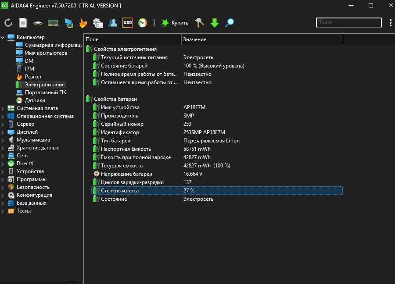
Task: Expand the Операционная система node
Action: pyautogui.click(x=3, y=116)
